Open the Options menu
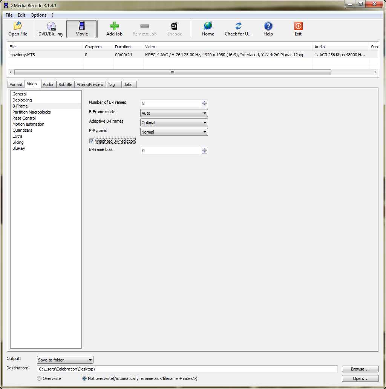 coord(38,15)
